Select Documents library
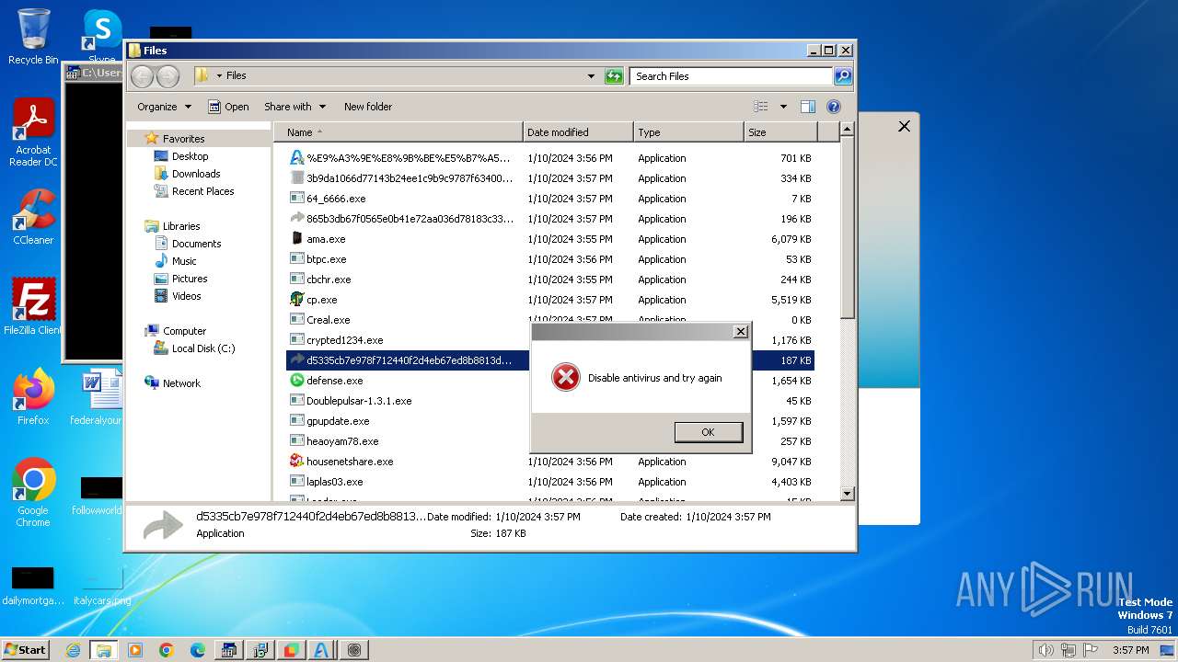The image size is (1178, 662). click(196, 244)
